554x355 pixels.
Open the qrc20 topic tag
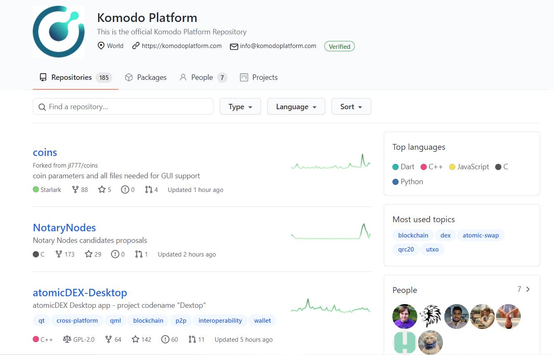[406, 249]
